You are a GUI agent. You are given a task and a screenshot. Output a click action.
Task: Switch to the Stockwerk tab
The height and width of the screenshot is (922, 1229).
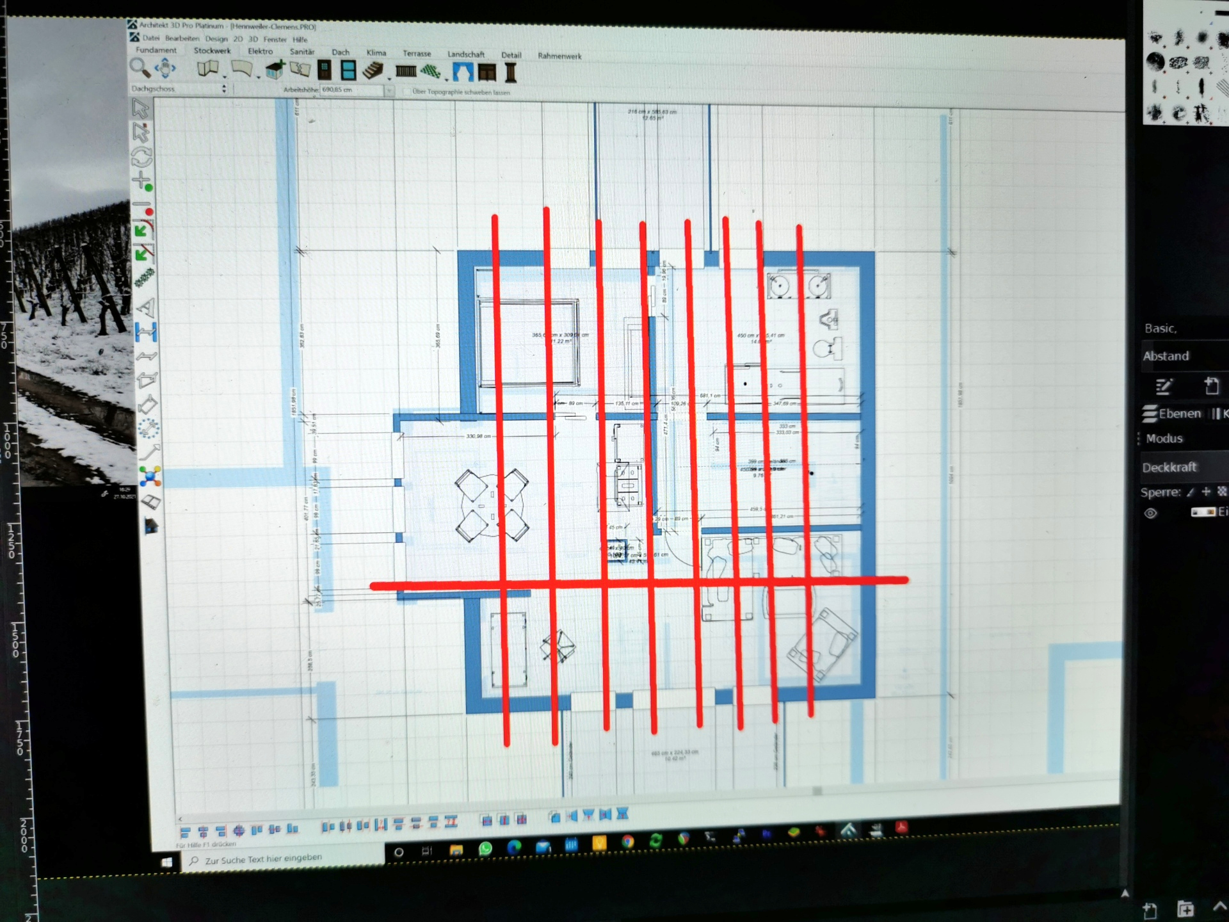(x=212, y=51)
